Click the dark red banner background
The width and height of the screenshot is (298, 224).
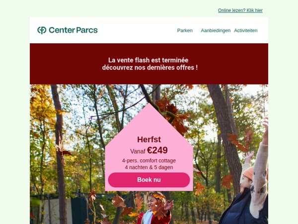coord(149,76)
